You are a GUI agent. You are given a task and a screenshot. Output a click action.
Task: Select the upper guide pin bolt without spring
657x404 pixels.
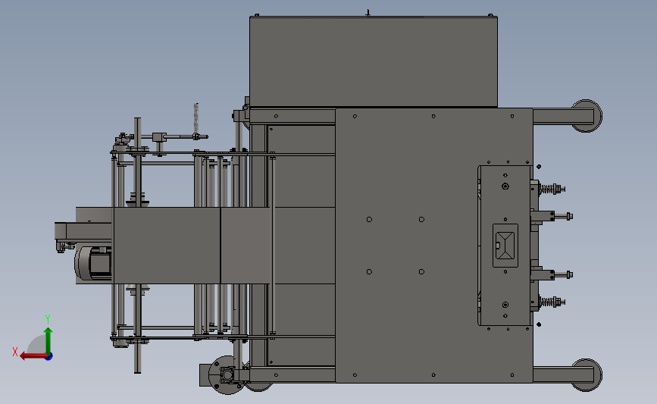[x=563, y=216]
